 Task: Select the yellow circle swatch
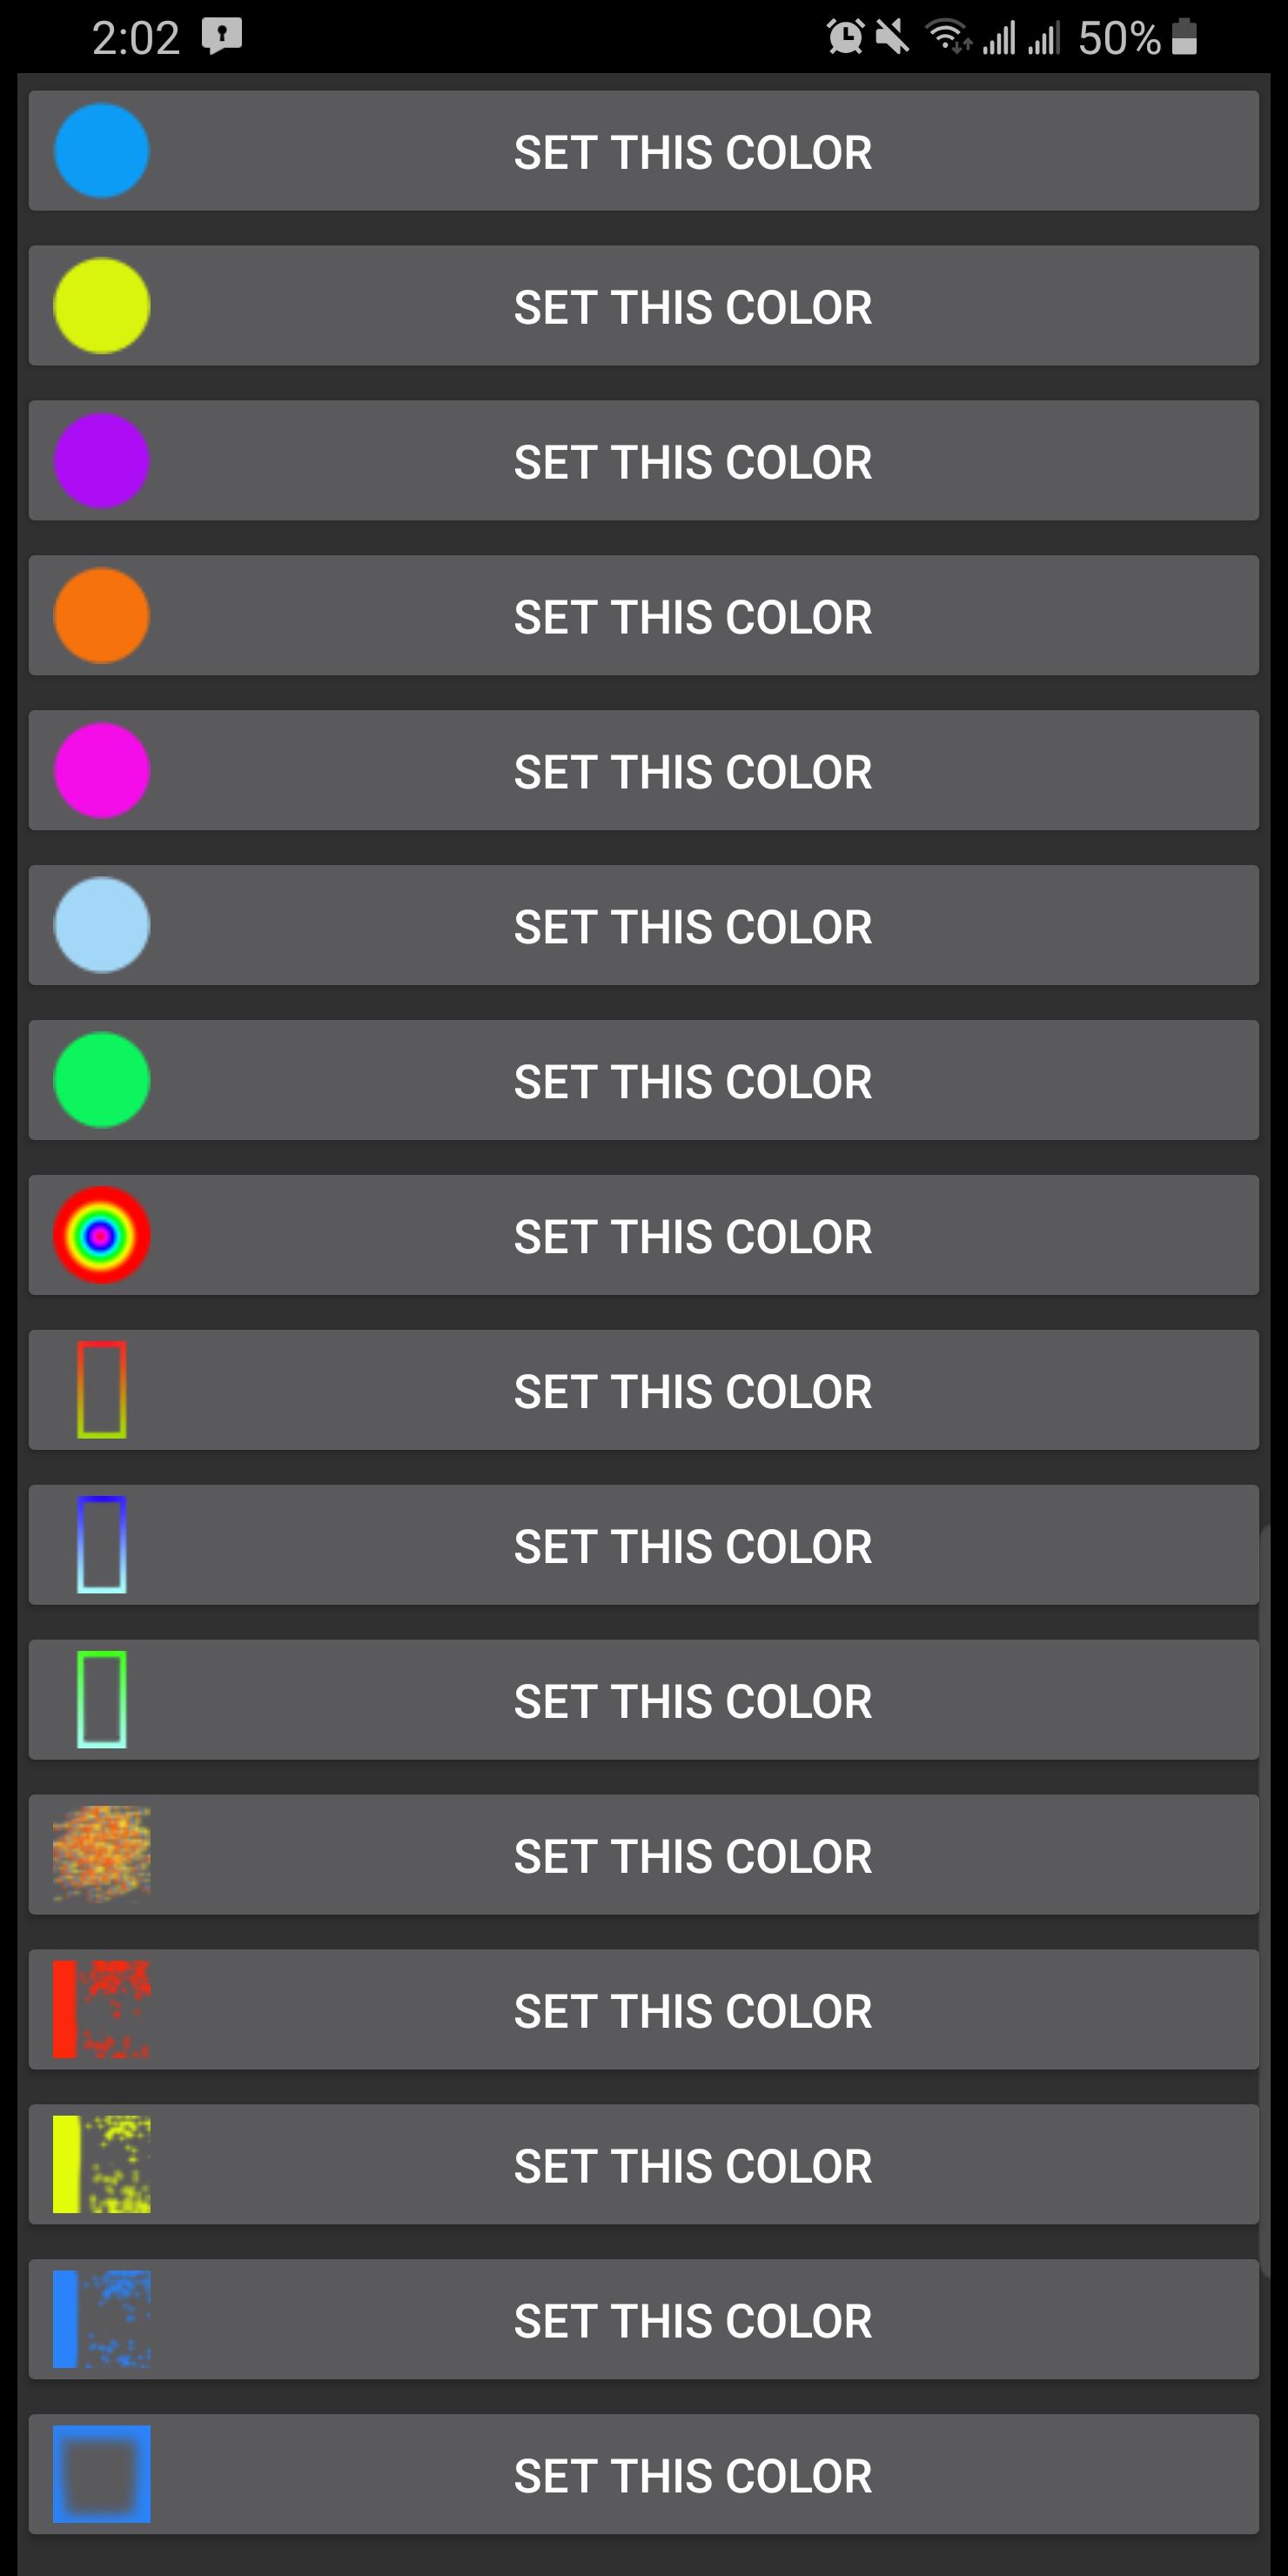(x=101, y=306)
